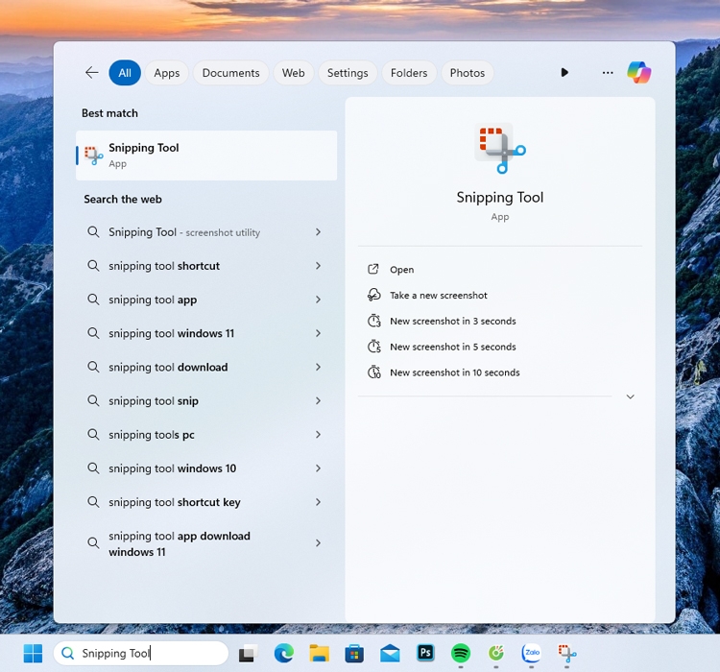This screenshot has height=672, width=720.
Task: Open Snipping Tool taskbar icon
Action: pos(566,653)
